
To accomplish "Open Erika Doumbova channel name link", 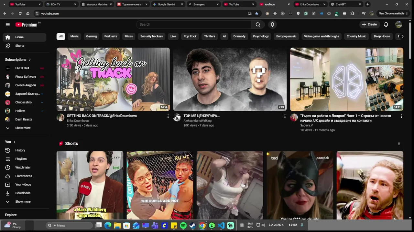I will [78, 121].
